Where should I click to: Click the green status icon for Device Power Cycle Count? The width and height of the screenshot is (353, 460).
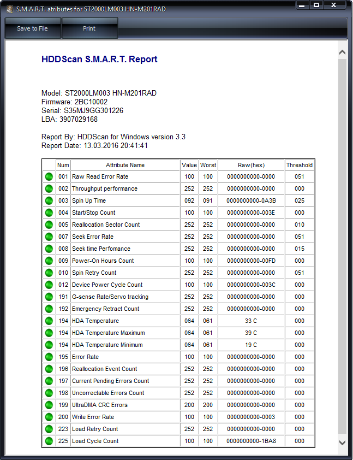(49, 285)
